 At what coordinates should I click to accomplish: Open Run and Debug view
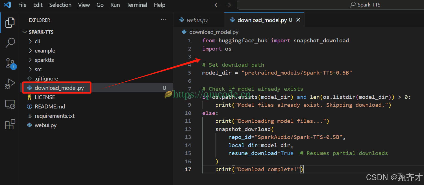coord(10,84)
